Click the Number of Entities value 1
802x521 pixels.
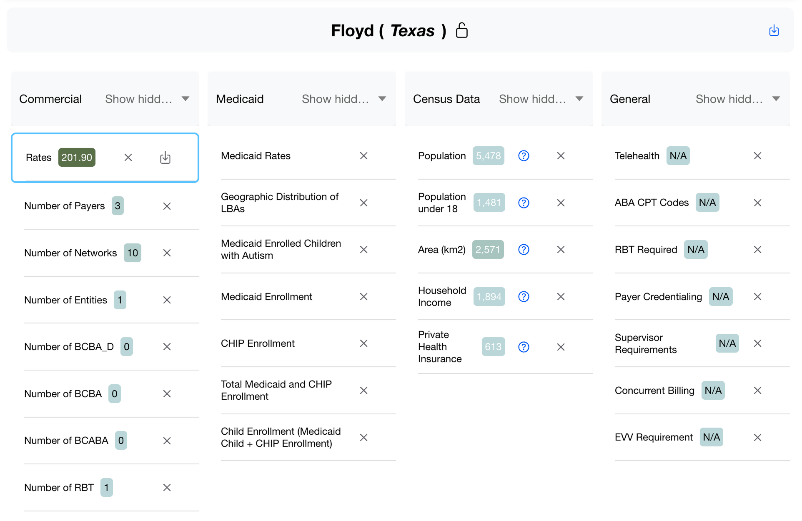pyautogui.click(x=120, y=300)
